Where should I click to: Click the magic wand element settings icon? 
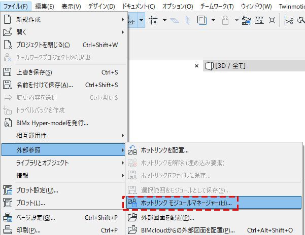point(246,20)
